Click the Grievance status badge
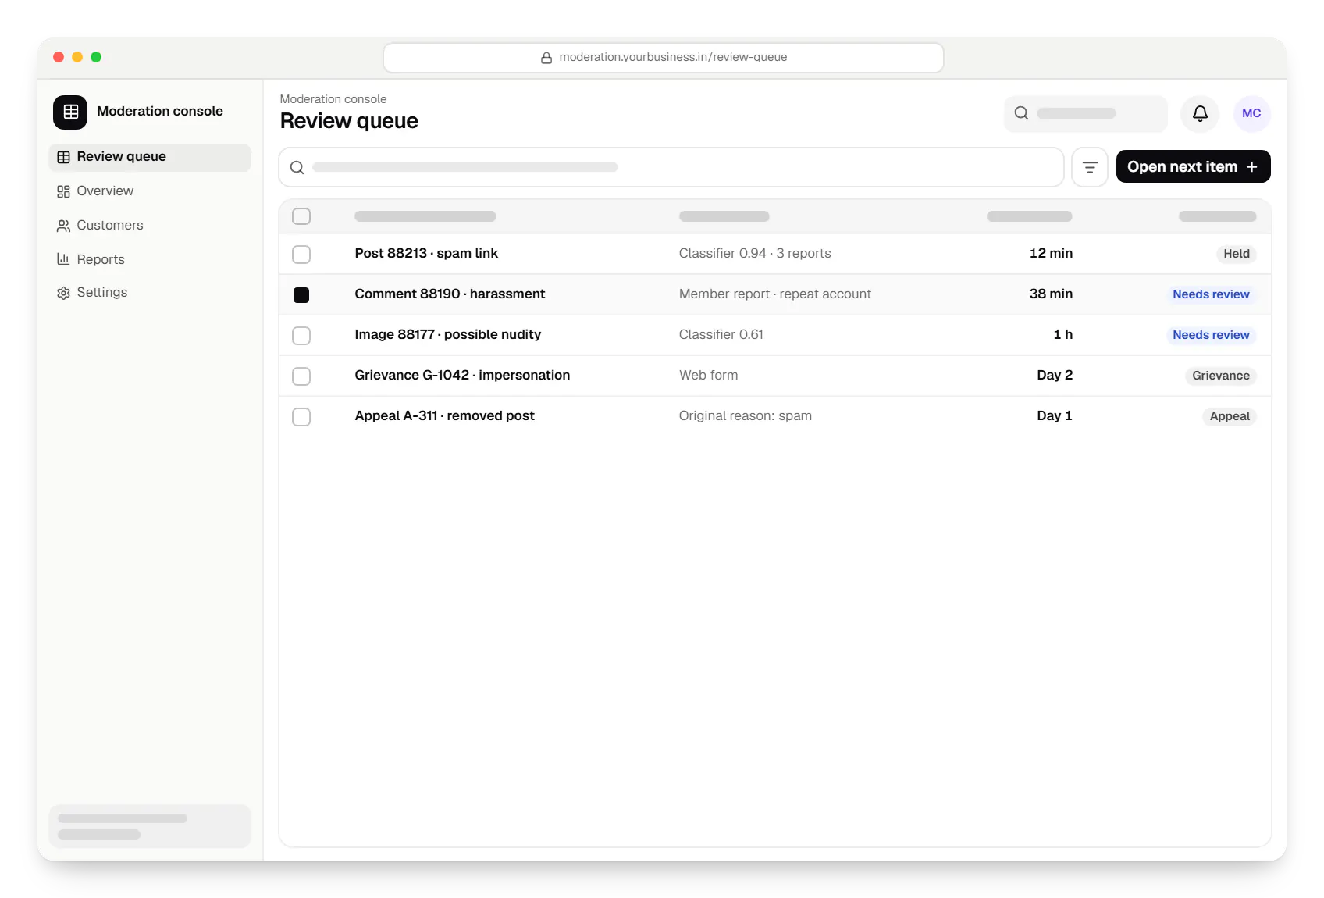Image resolution: width=1324 pixels, height=898 pixels. pos(1220,376)
